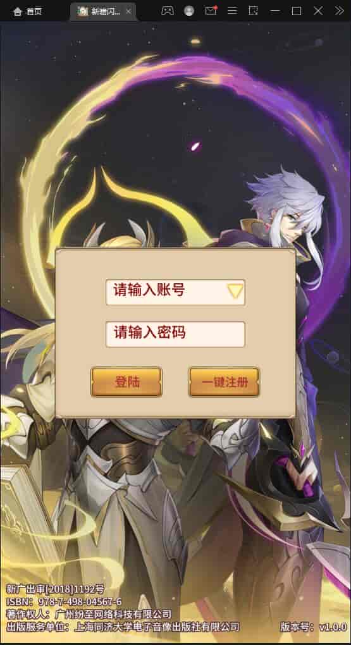The width and height of the screenshot is (351, 645).
Task: Click the game icon on the active tab
Action: click(x=83, y=11)
